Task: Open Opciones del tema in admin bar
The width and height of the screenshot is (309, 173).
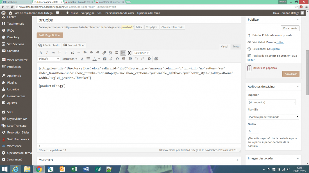Action: [x=149, y=13]
